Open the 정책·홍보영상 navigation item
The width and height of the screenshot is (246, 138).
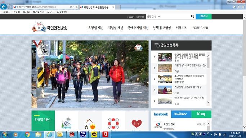[x=162, y=28]
